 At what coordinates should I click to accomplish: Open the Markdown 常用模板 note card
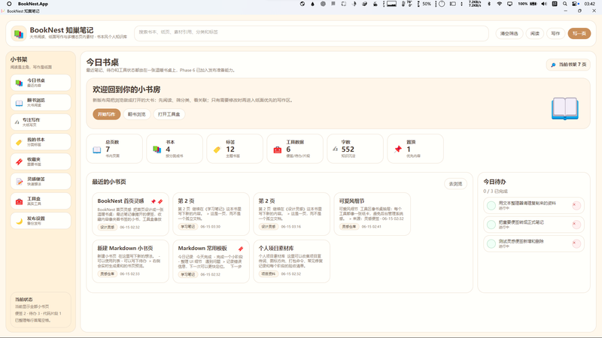pyautogui.click(x=211, y=261)
